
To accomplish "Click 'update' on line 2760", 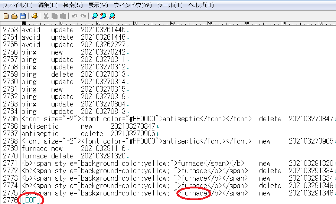I will click(62, 82).
